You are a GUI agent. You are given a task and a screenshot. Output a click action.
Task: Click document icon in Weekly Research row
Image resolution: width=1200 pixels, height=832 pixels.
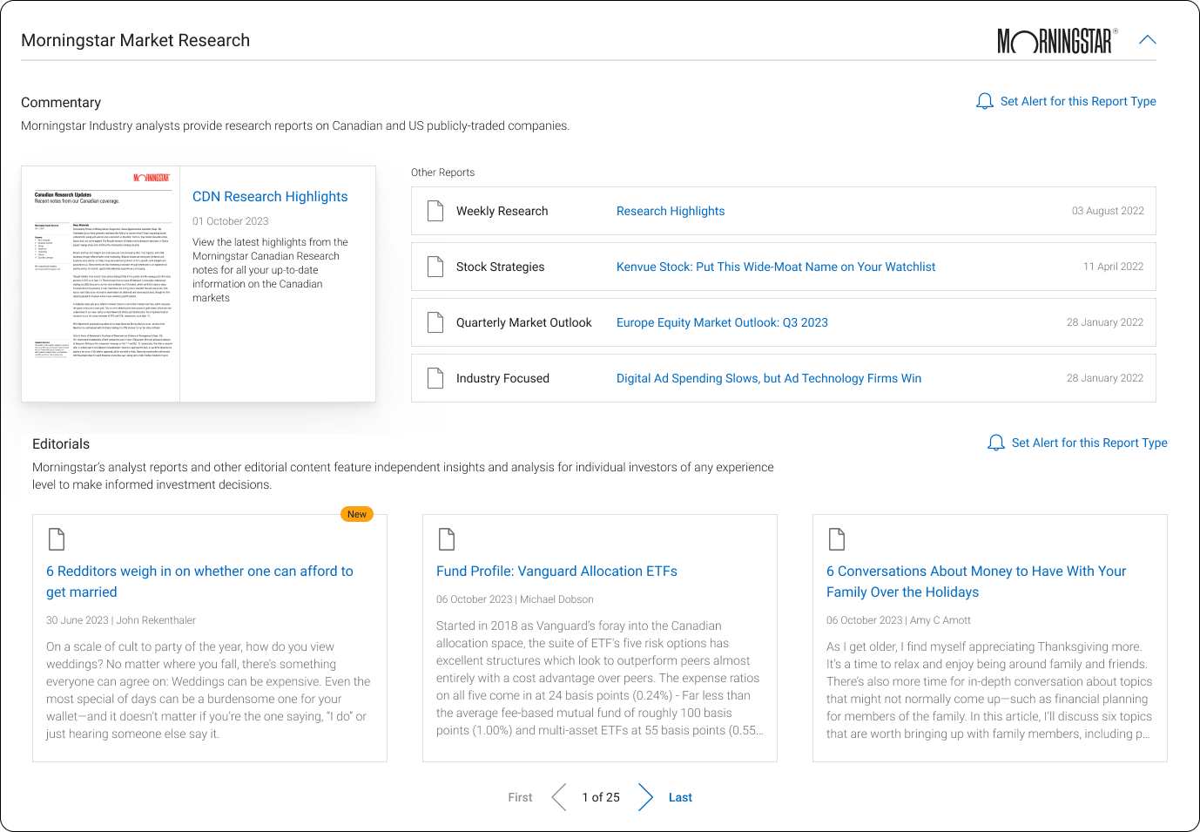point(435,211)
